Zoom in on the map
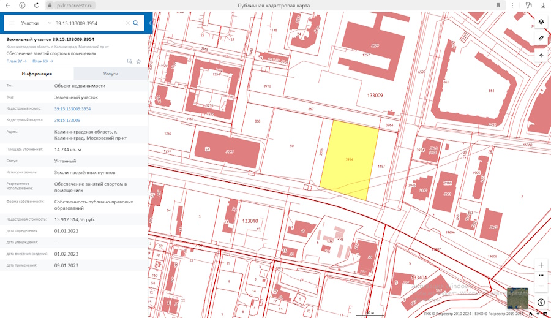This screenshot has width=551, height=318. click(x=541, y=265)
